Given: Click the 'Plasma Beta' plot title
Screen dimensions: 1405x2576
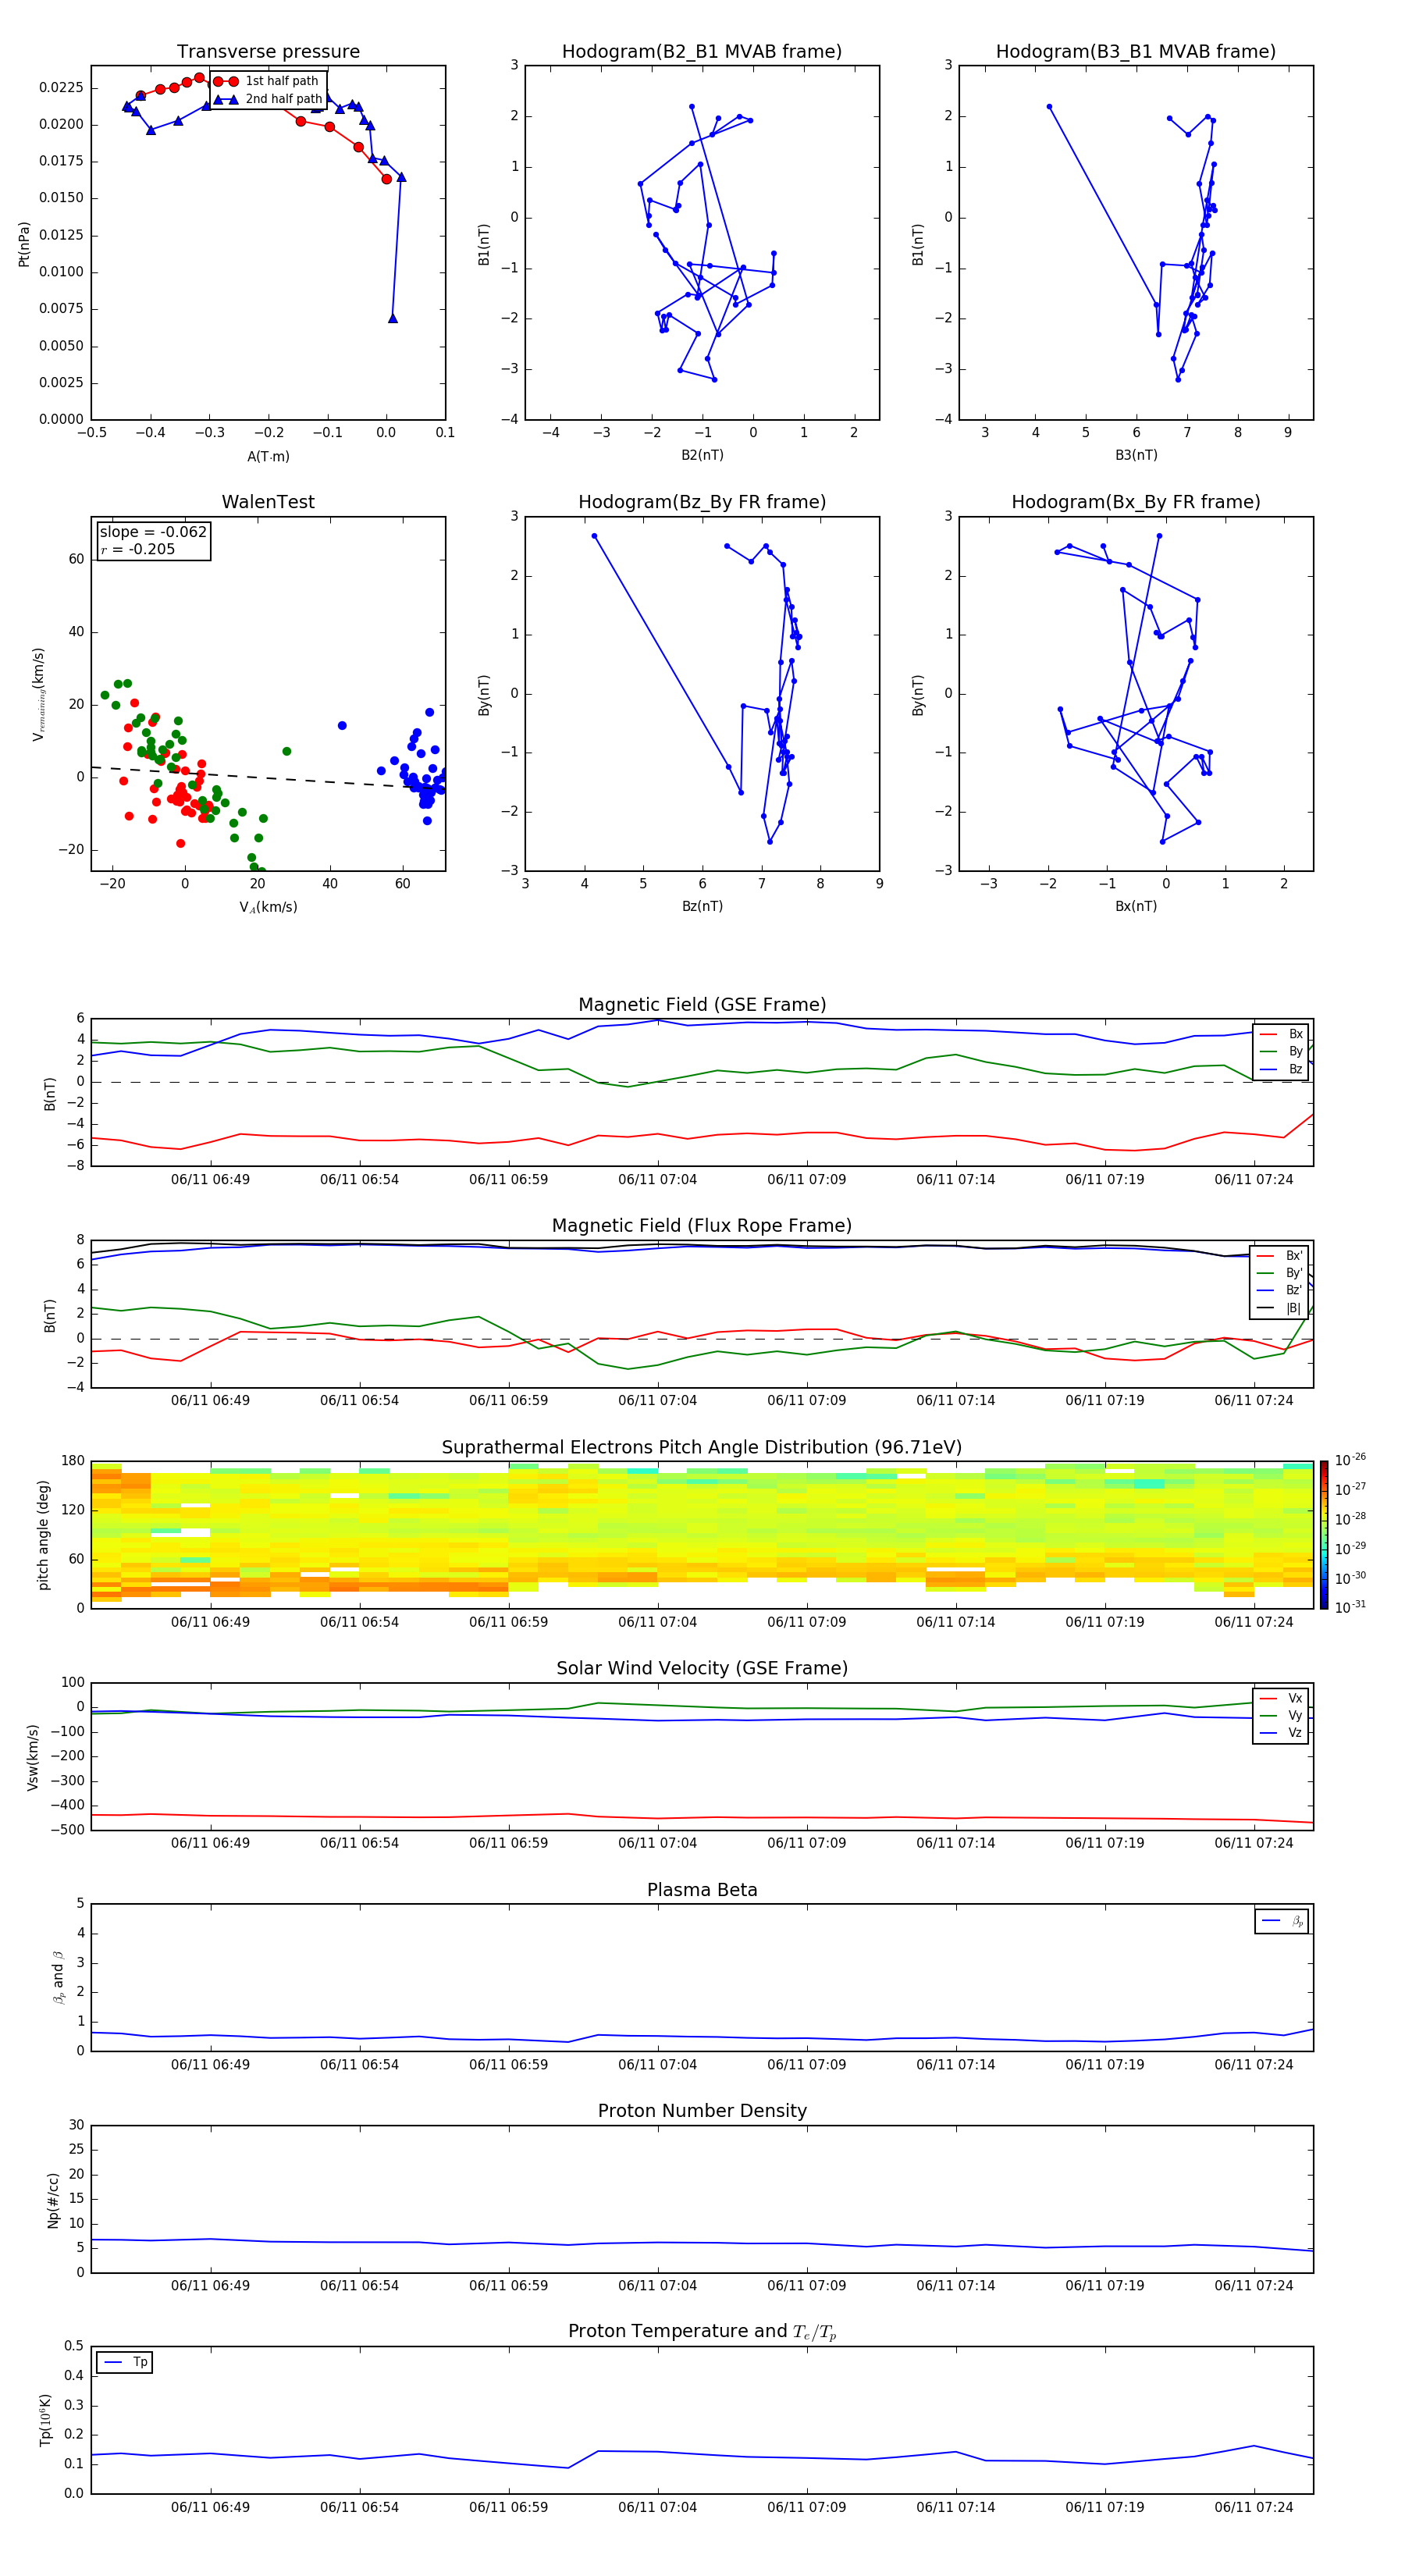Looking at the screenshot, I should click(702, 1890).
